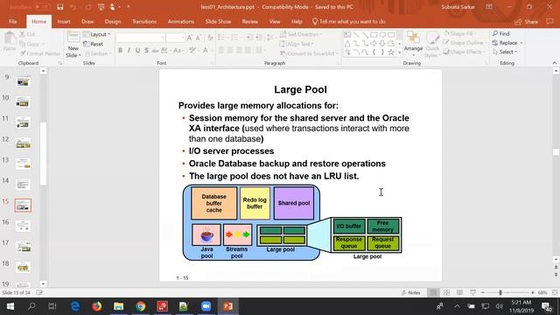This screenshot has height=315, width=560.
Task: Toggle Underline formatting
Action: [x=137, y=51]
